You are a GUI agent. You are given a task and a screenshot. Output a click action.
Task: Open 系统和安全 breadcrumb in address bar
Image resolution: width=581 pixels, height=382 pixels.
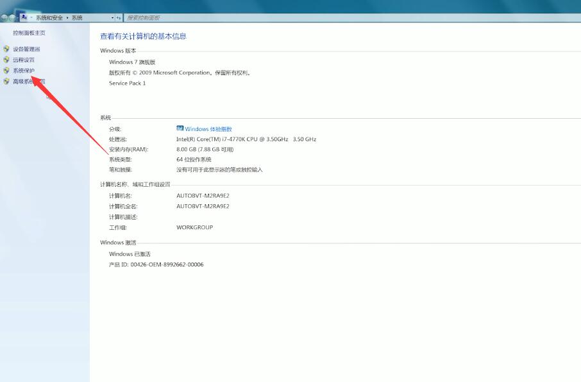point(49,18)
